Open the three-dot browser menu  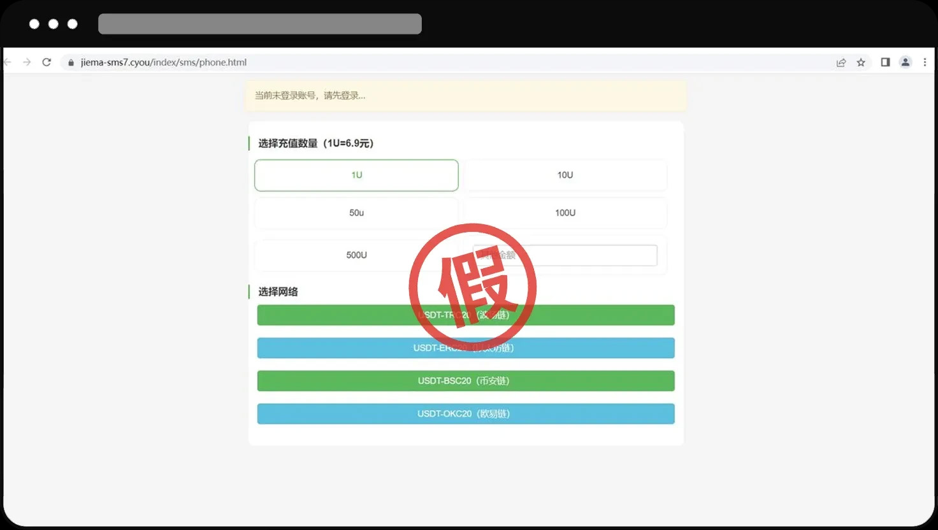pos(925,62)
